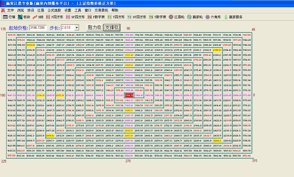Open the P数字表 number table
The width and height of the screenshot is (294, 177).
tap(96, 17)
